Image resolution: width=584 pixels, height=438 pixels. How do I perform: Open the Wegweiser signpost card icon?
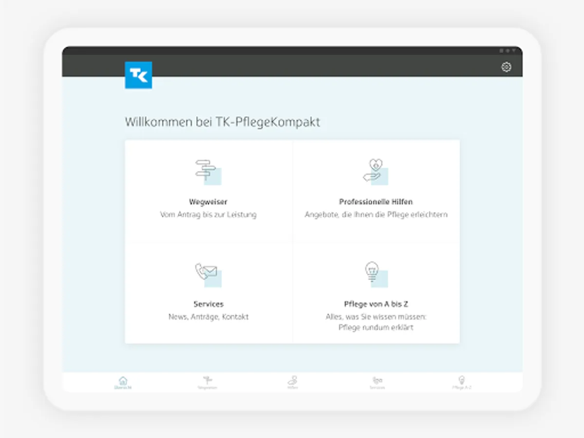(x=208, y=172)
